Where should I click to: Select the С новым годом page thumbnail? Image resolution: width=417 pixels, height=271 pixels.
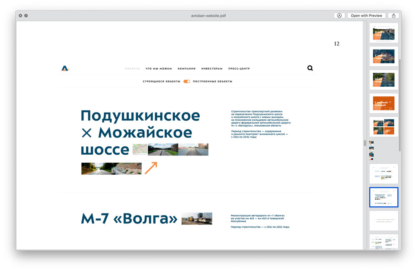[384, 56]
